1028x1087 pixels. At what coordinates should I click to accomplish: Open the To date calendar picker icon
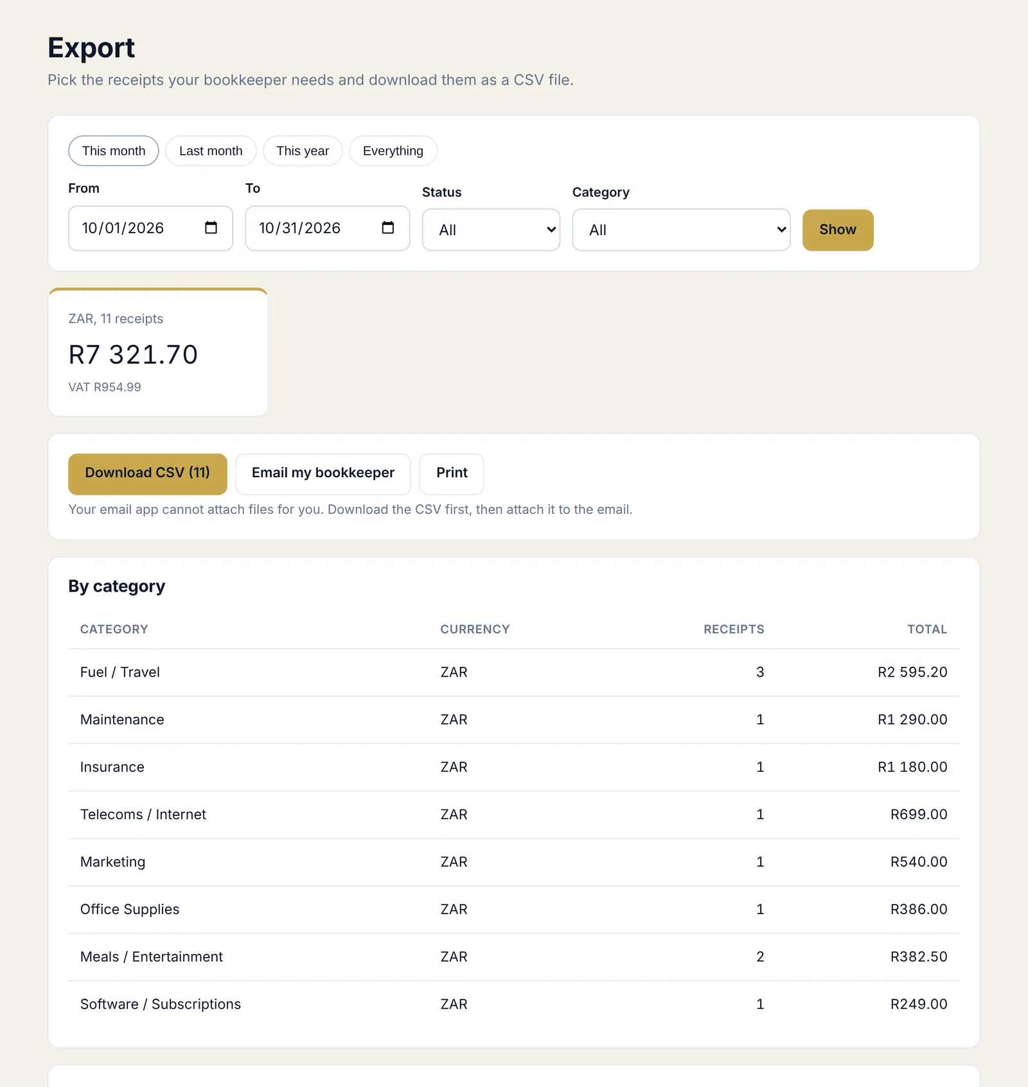coord(387,227)
